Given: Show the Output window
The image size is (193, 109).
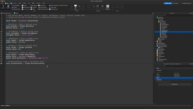Looking at the screenshot, I should point(24,5).
